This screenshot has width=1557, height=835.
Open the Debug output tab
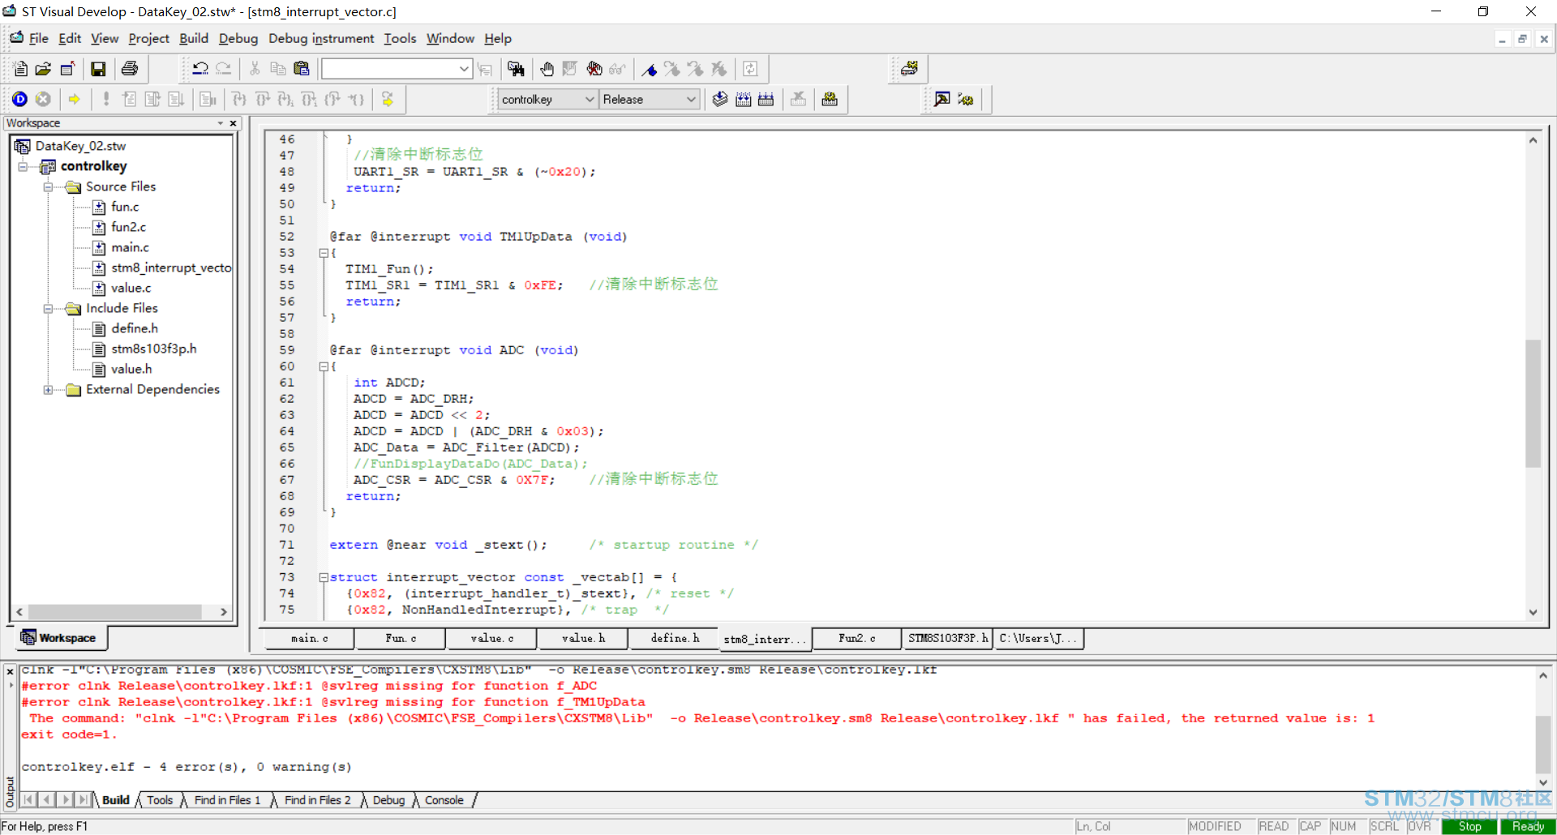pyautogui.click(x=388, y=800)
